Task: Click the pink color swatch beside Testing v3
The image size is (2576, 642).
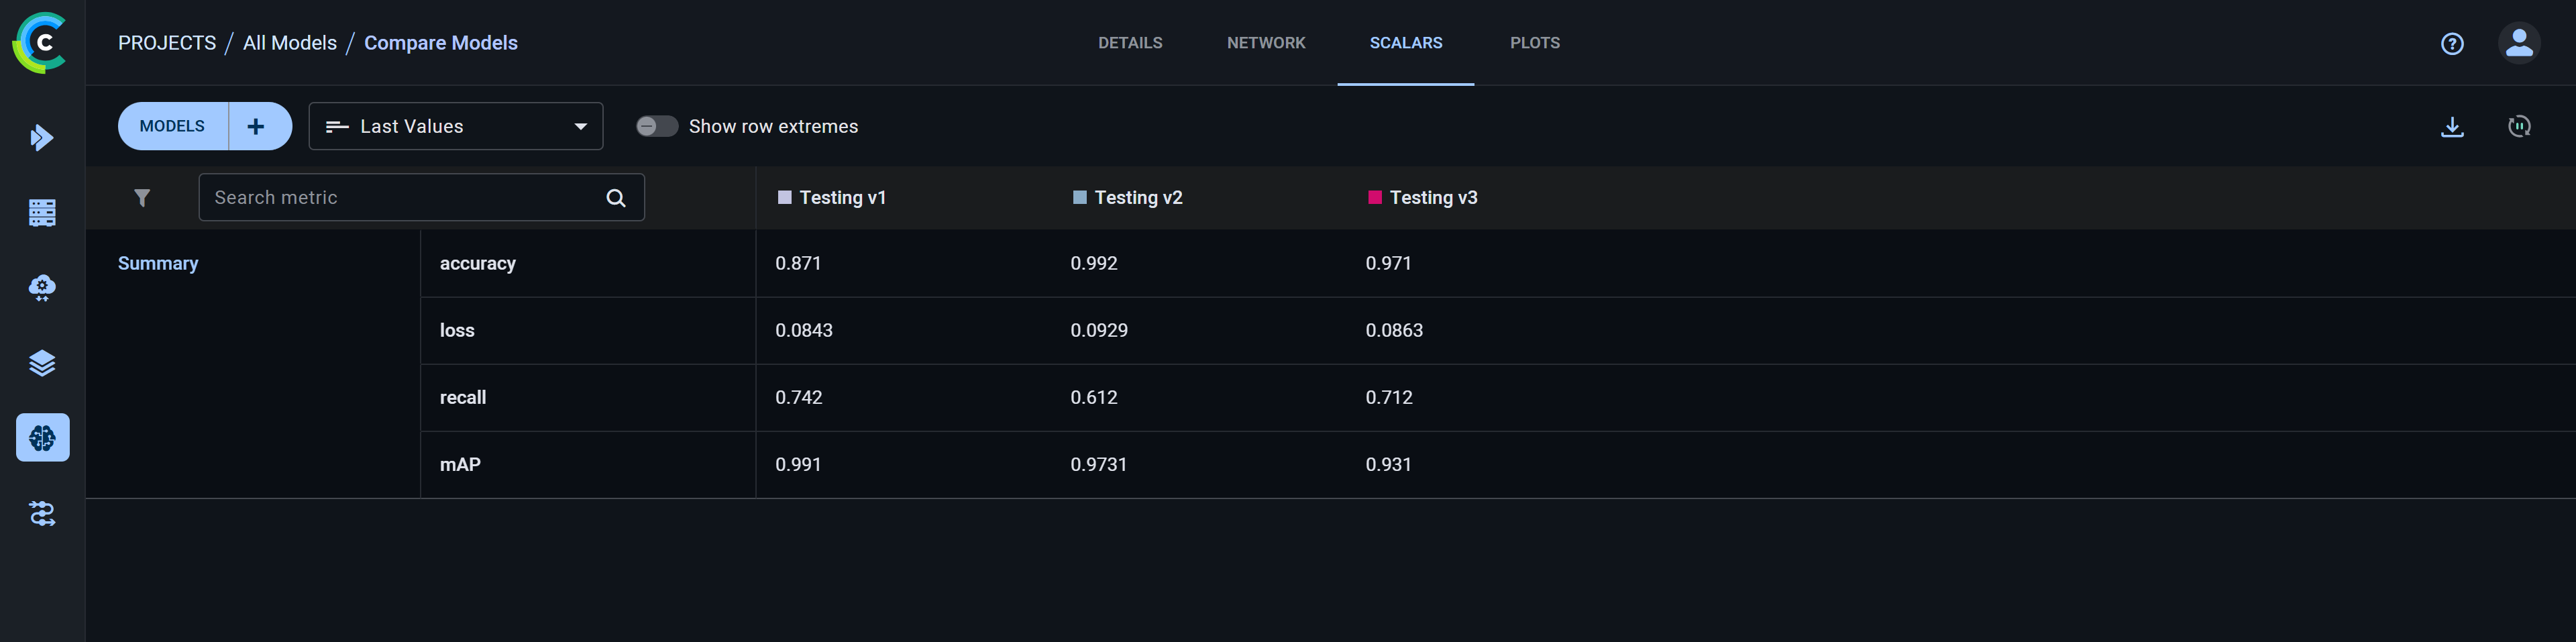Action: coord(1374,197)
